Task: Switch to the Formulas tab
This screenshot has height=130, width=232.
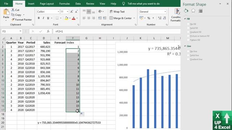Action: point(65,4)
